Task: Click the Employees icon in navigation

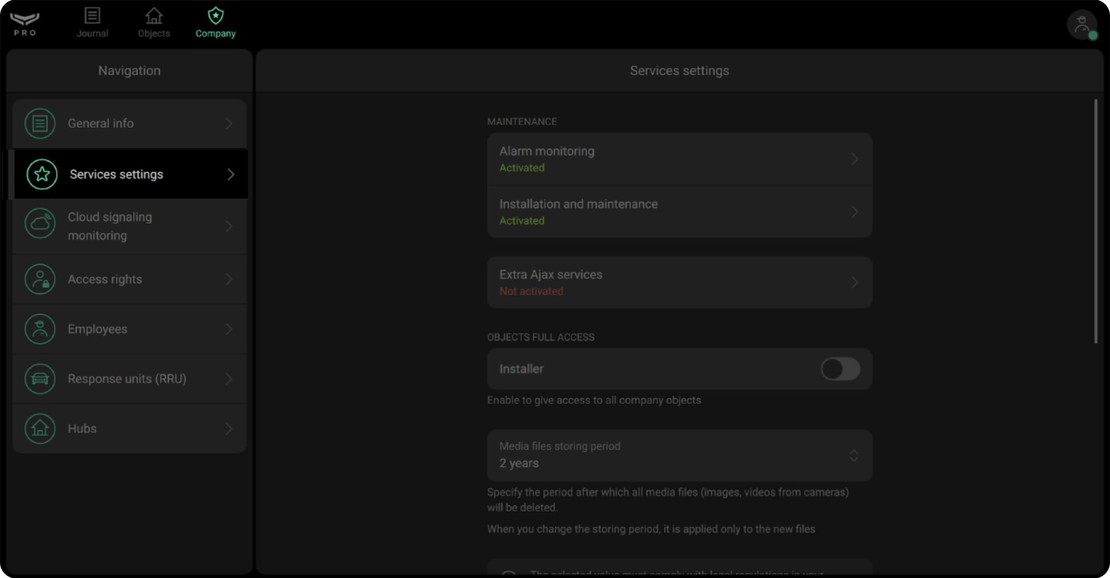Action: (x=40, y=329)
